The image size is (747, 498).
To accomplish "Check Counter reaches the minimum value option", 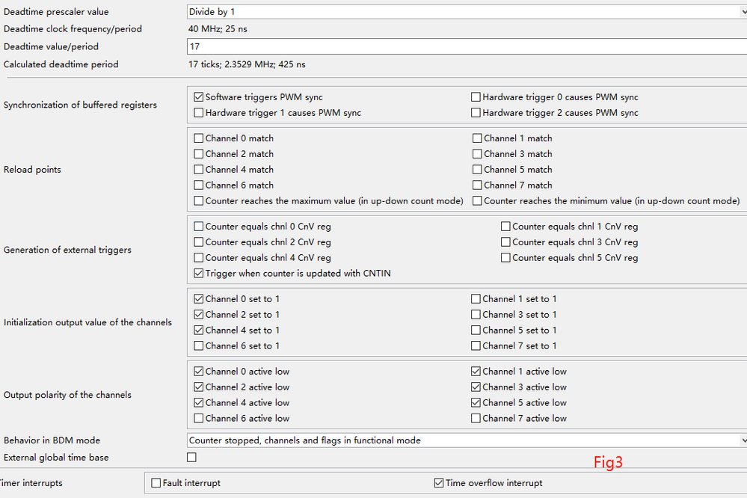I will [x=478, y=201].
